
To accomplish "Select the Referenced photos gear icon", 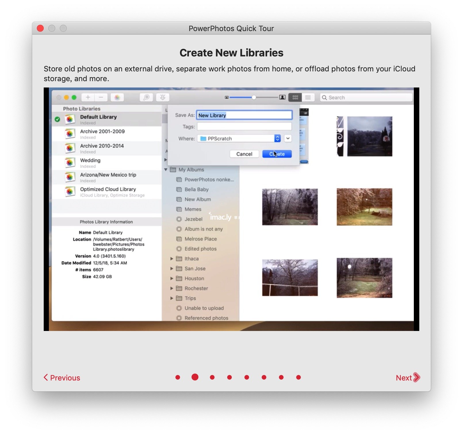I will tap(179, 318).
